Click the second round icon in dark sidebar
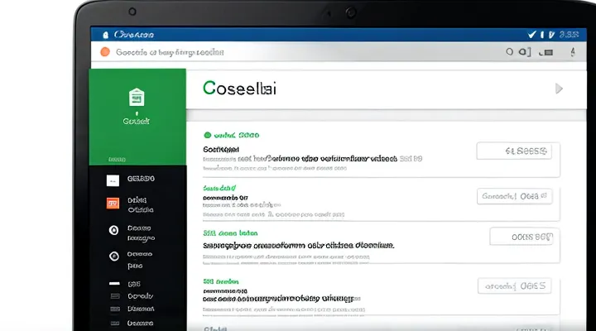This screenshot has width=596, height=331. (x=113, y=256)
